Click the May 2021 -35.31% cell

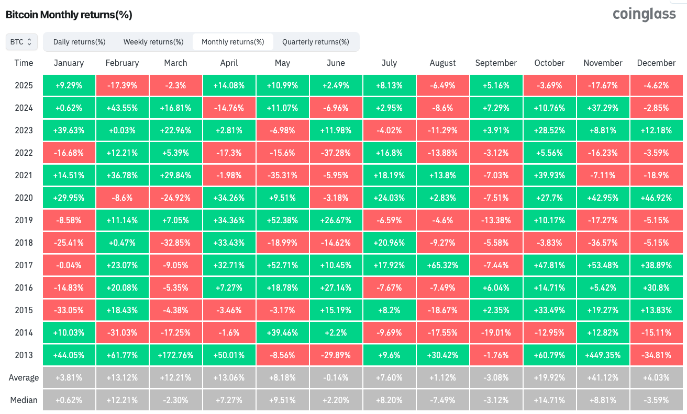point(282,175)
